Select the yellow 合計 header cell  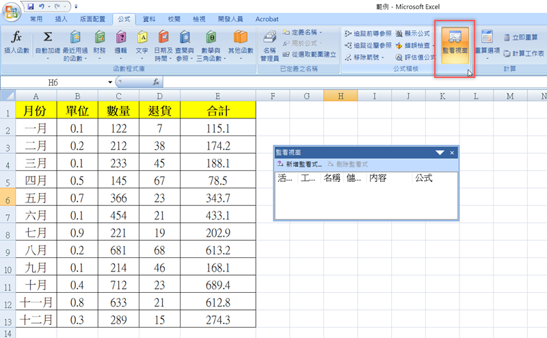[x=217, y=110]
